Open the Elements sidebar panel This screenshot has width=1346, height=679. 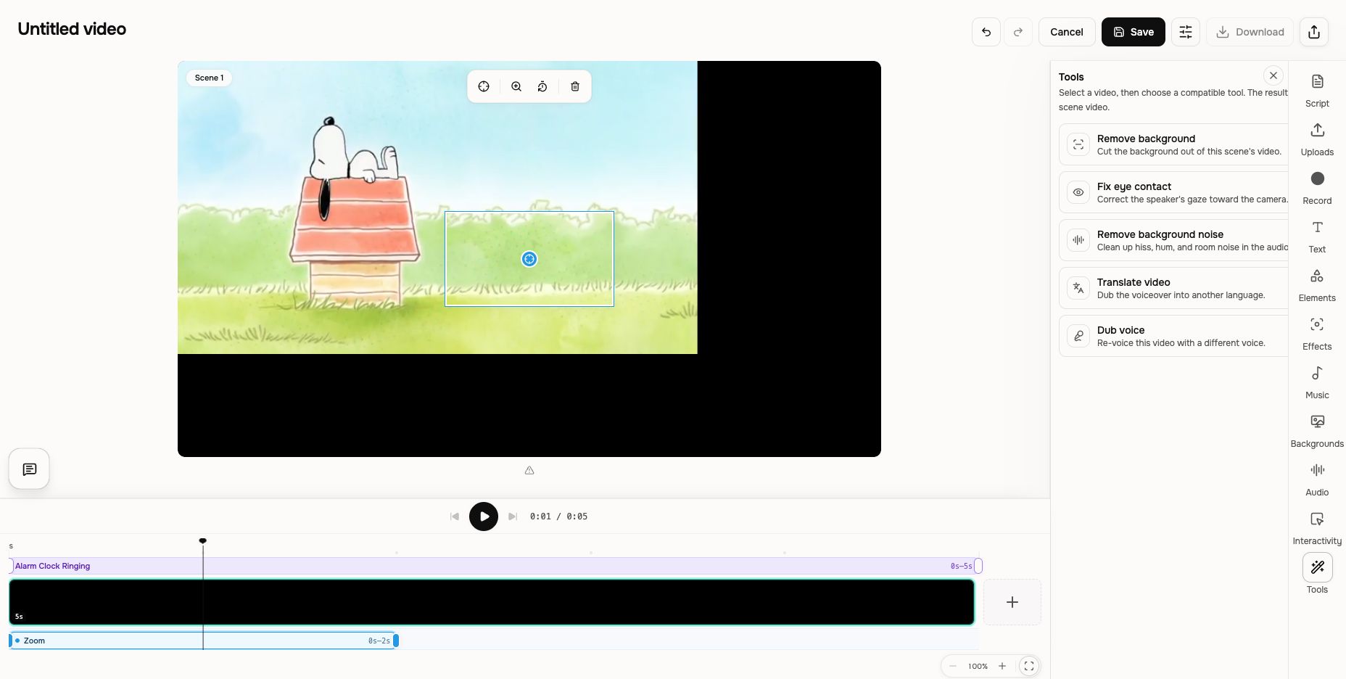coord(1317,285)
